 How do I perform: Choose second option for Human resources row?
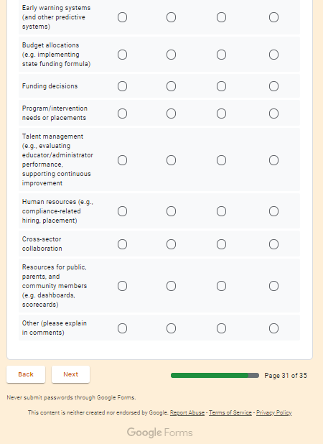(171, 211)
